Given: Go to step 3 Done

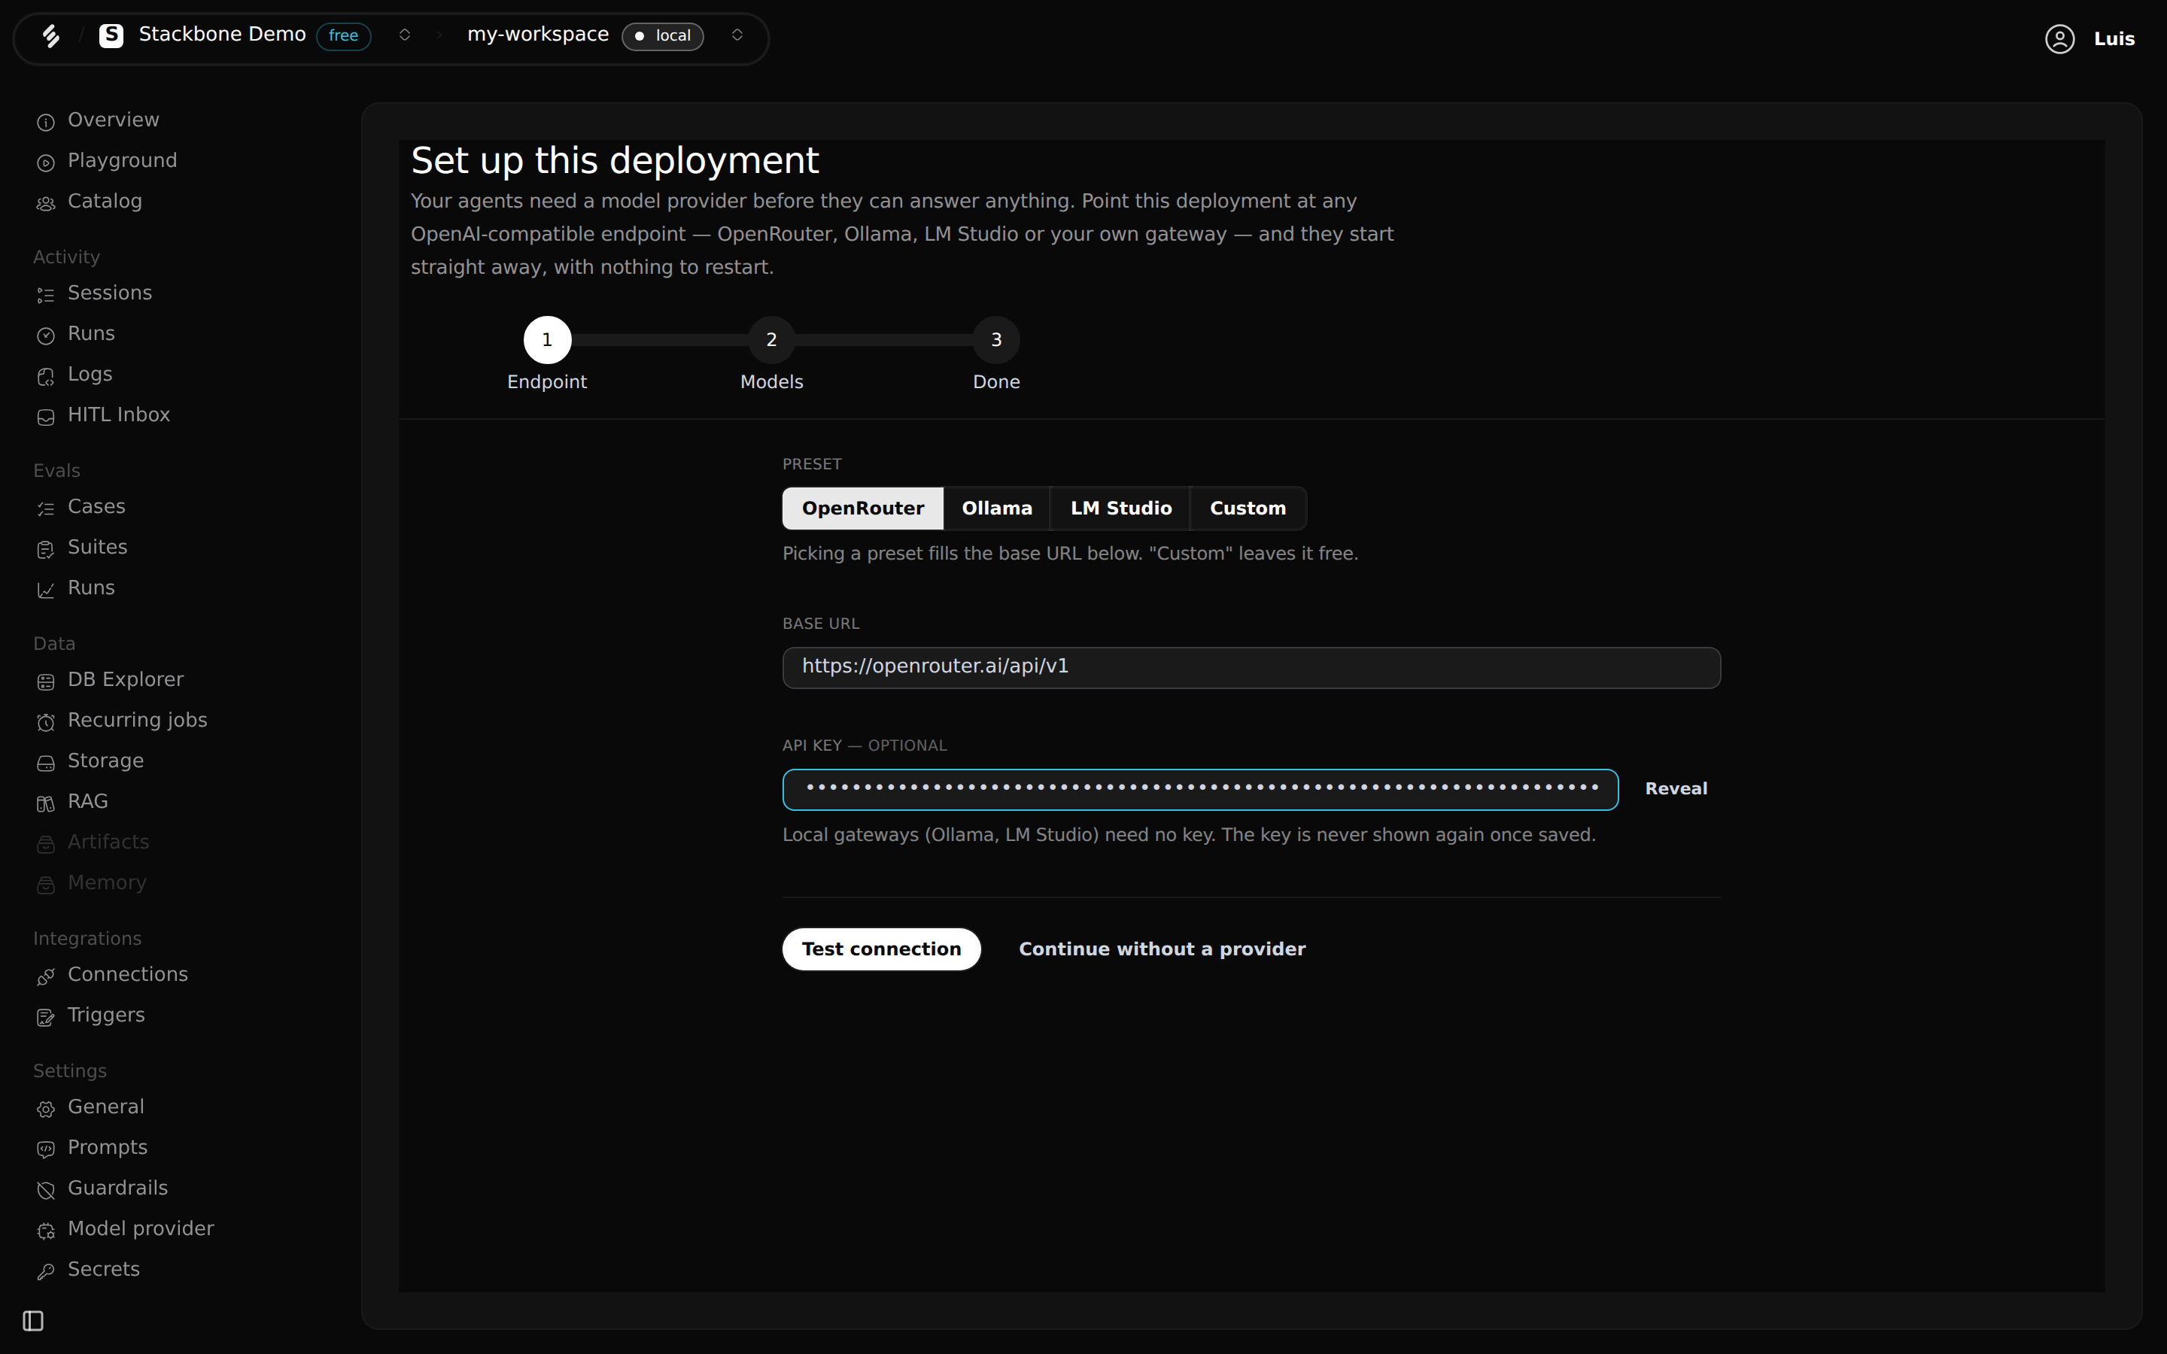Looking at the screenshot, I should click(995, 340).
